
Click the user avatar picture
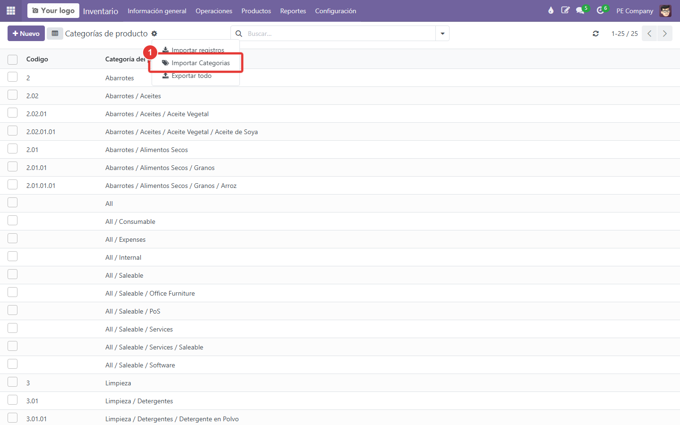[665, 11]
